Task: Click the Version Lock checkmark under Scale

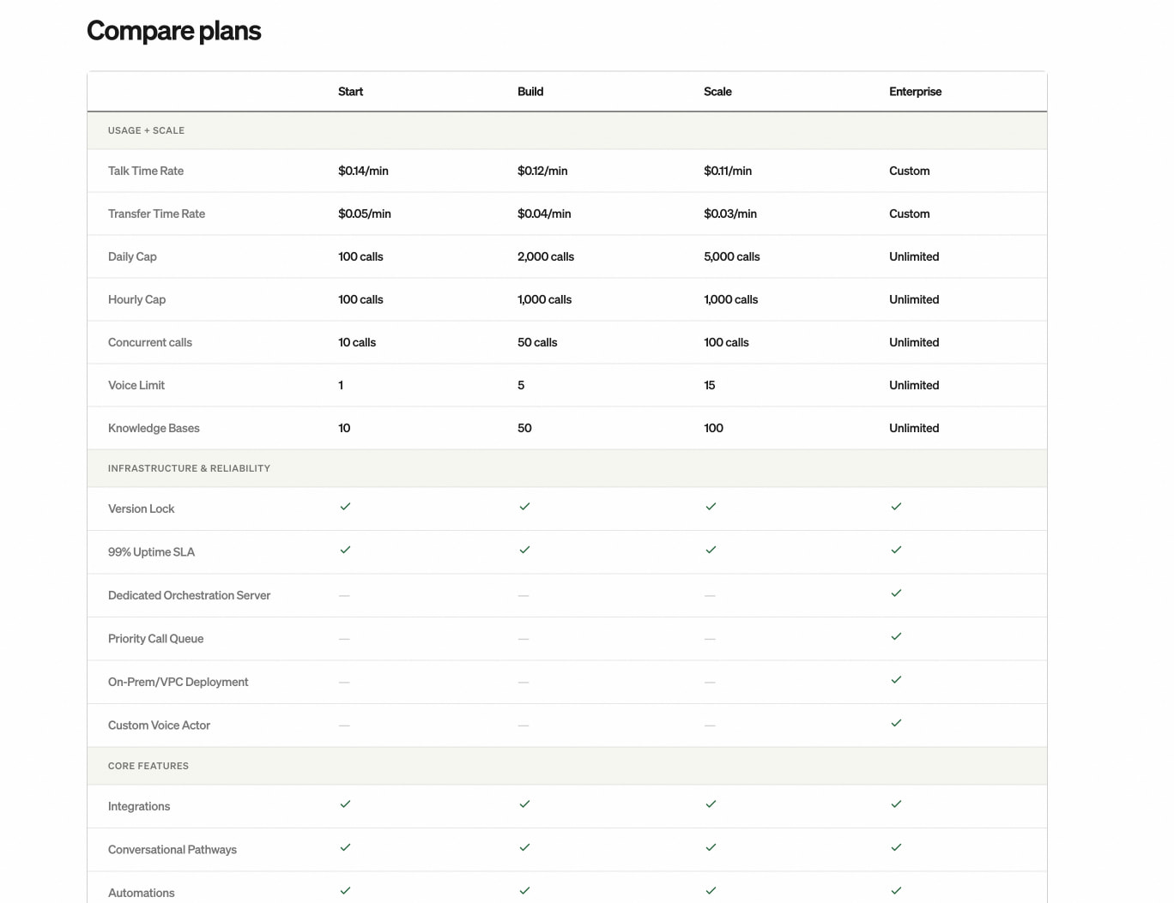Action: click(x=711, y=507)
